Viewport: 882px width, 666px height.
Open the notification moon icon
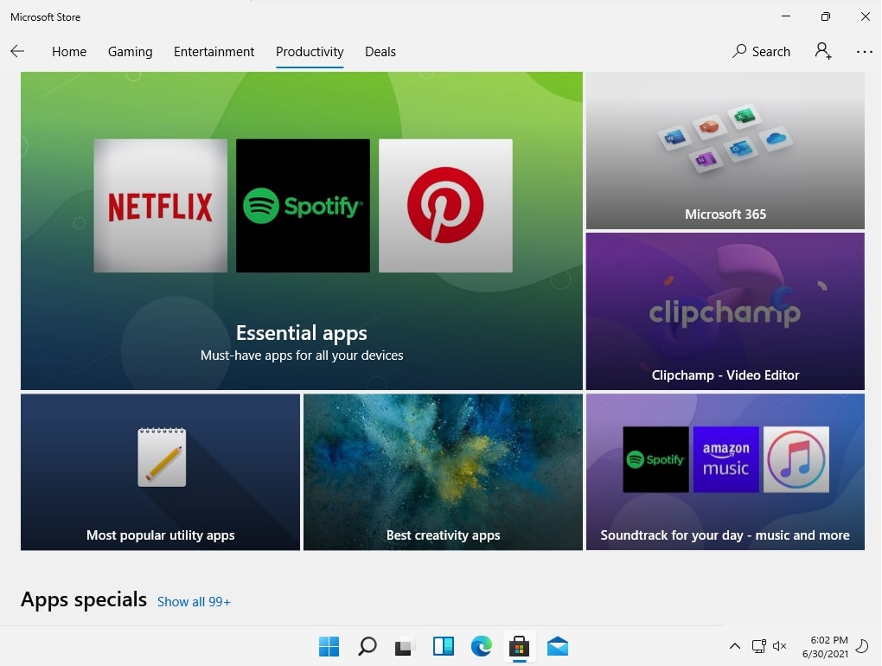862,646
